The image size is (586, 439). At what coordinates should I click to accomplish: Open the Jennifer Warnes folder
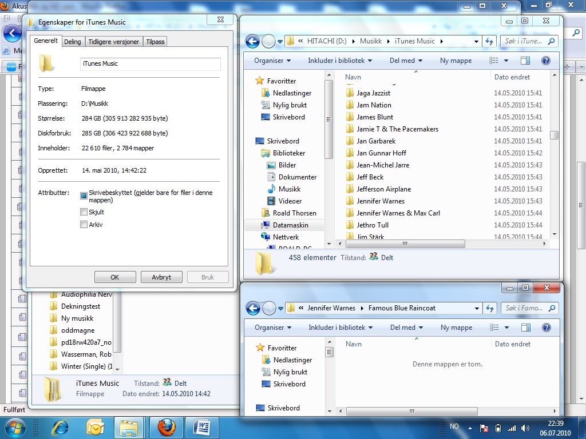click(x=381, y=201)
